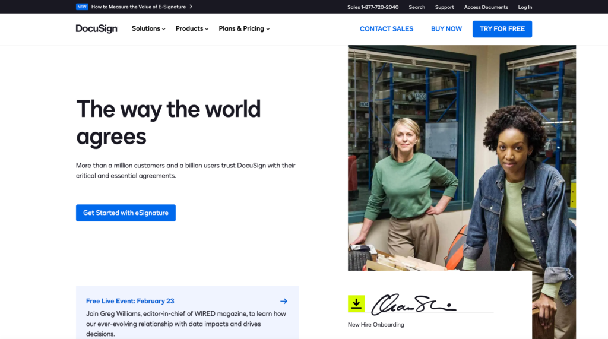Click the handwritten signature graphic
This screenshot has width=608, height=339.
(x=413, y=304)
